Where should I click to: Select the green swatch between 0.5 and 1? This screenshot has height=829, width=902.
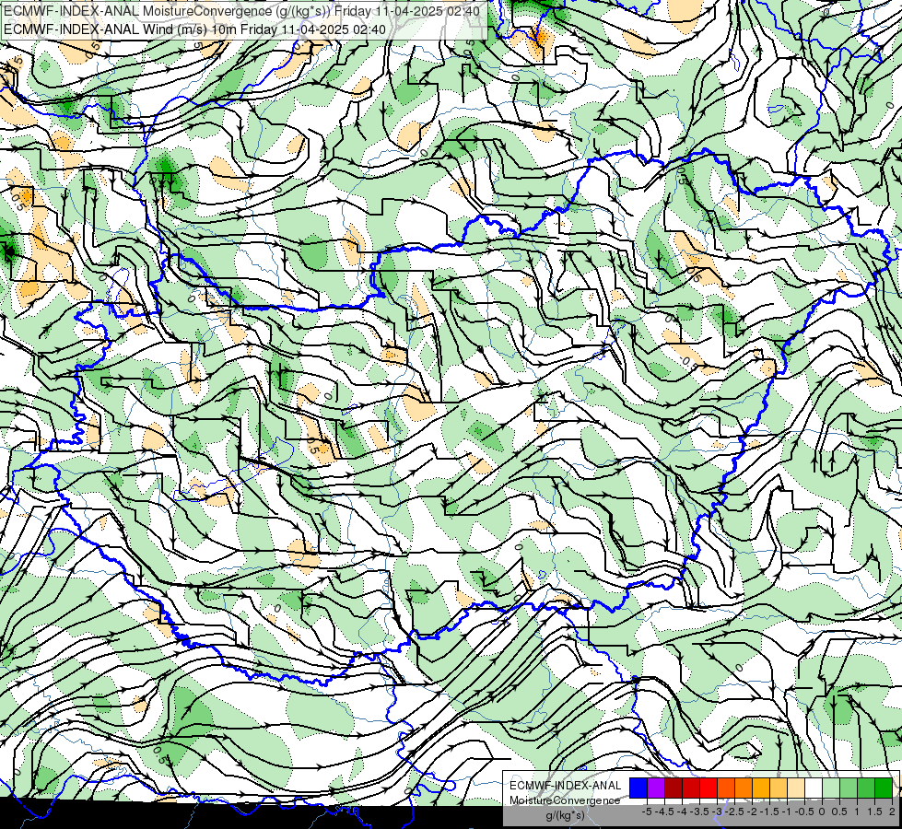849,788
